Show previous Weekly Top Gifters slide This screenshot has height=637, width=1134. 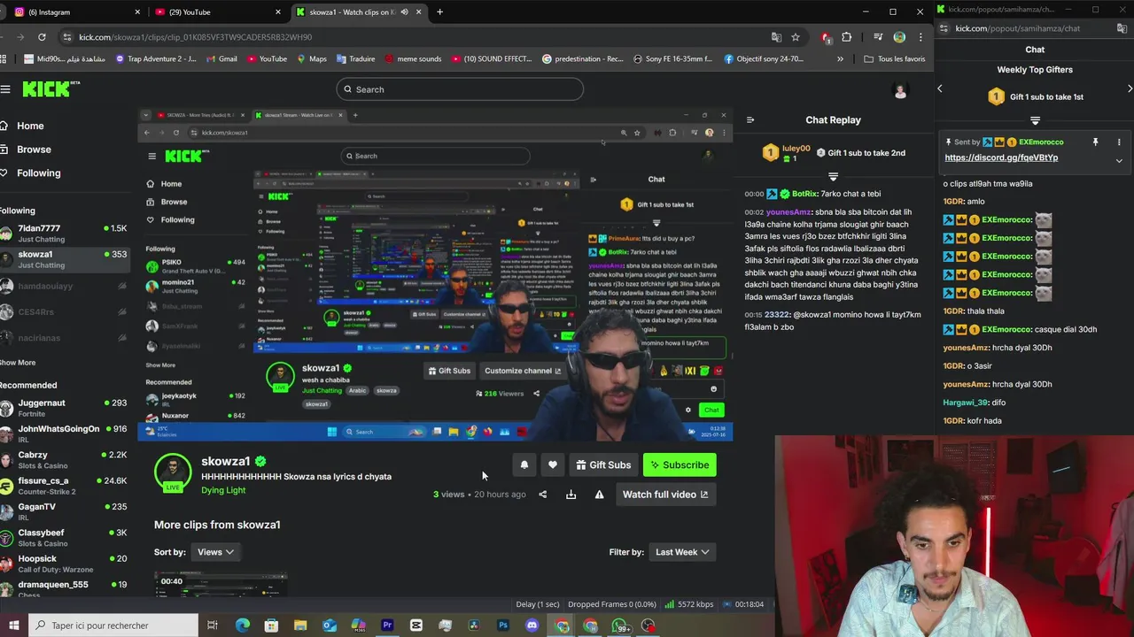[940, 88]
